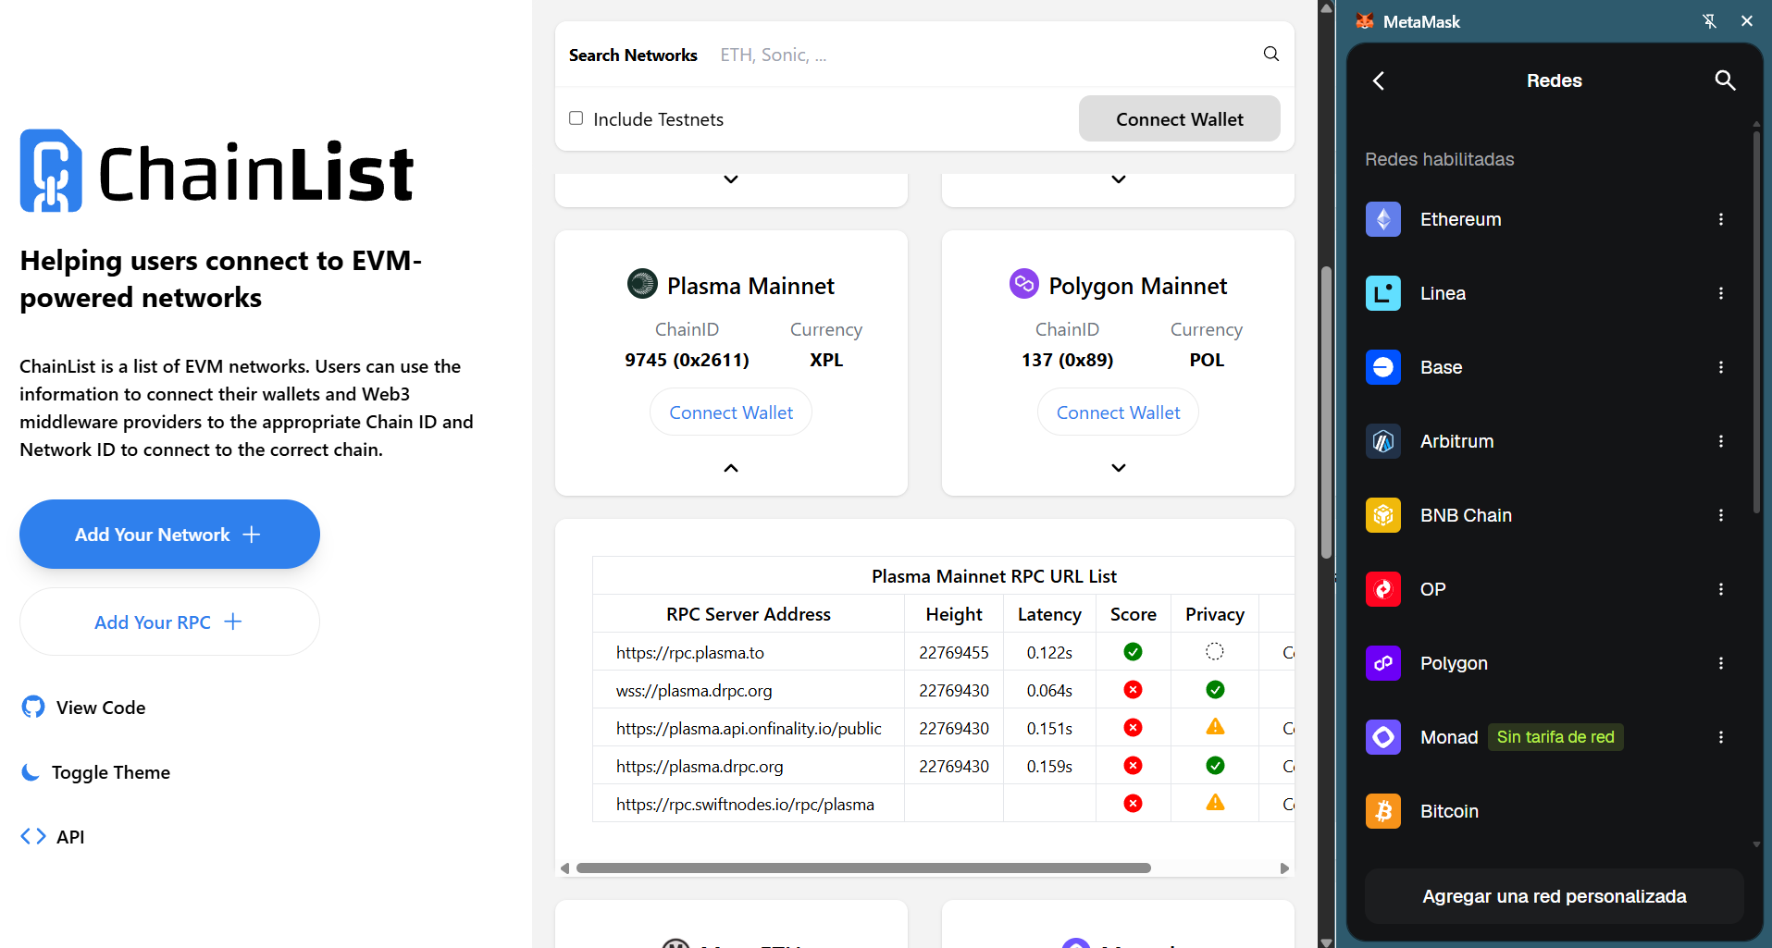Viewport: 1772px width, 948px height.
Task: Click the OP network icon
Action: coord(1383,589)
